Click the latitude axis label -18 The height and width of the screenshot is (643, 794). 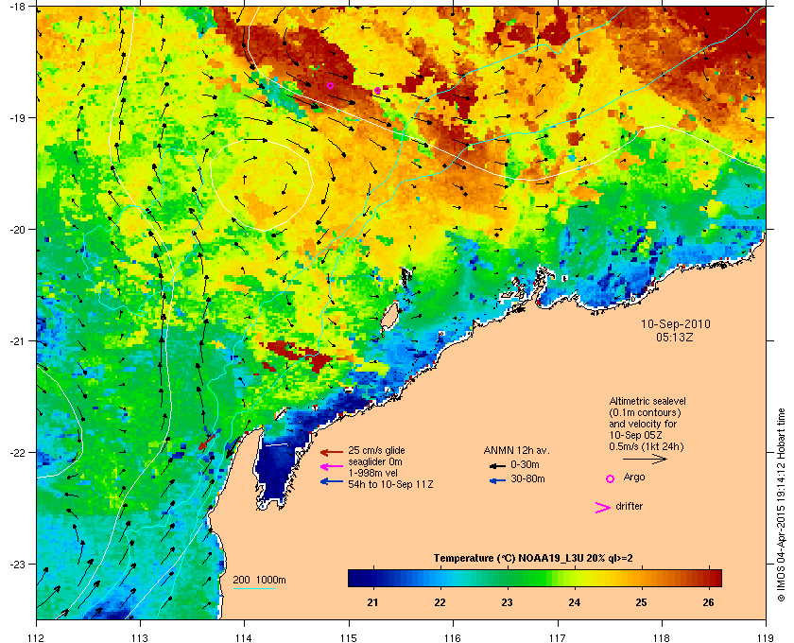[x=16, y=6]
